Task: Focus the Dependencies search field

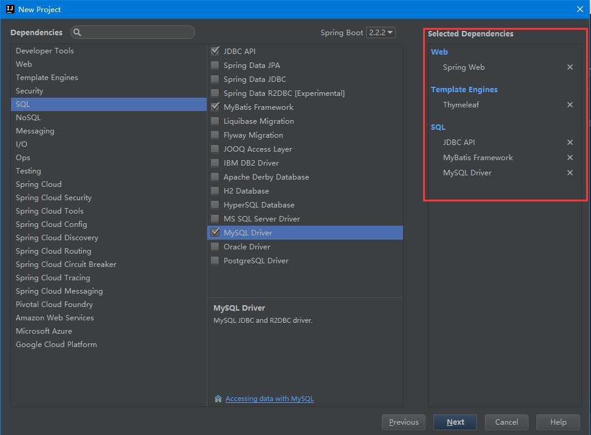Action: (x=133, y=32)
